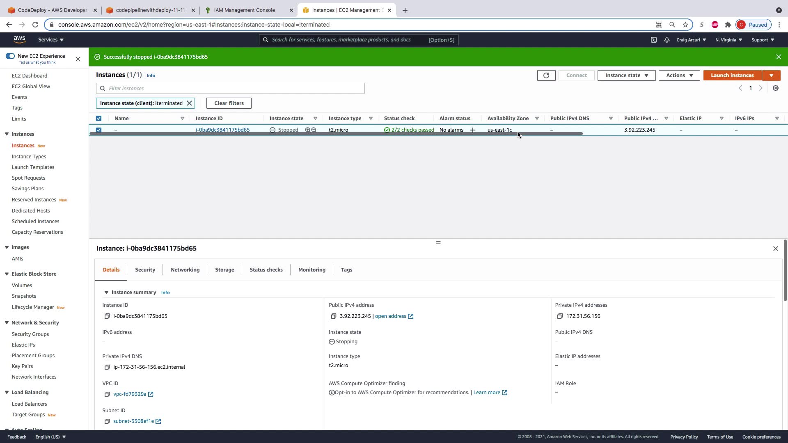Open the Instance state dropdown

click(x=626, y=75)
